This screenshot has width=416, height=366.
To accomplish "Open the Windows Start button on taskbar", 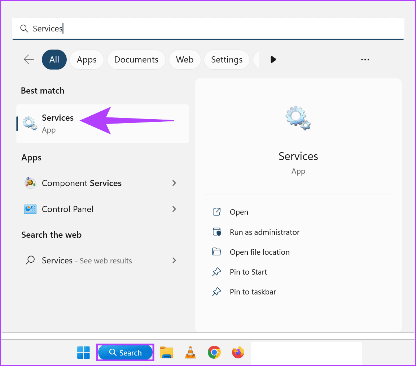I will 83,353.
